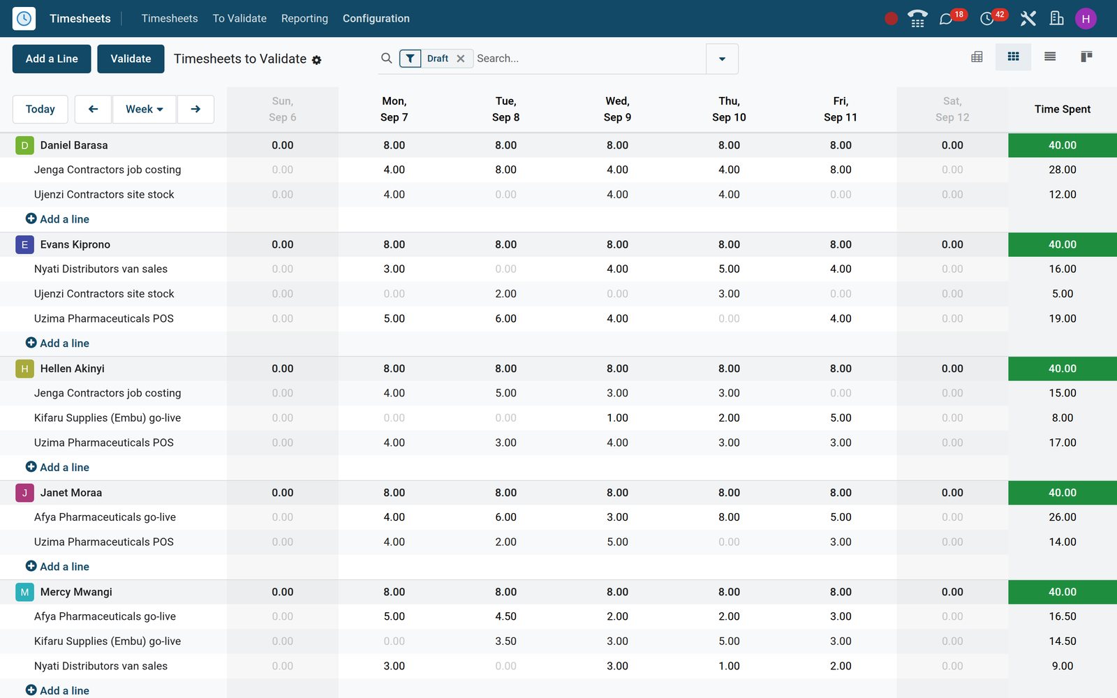Open the messages icon with 18 badge

click(946, 19)
